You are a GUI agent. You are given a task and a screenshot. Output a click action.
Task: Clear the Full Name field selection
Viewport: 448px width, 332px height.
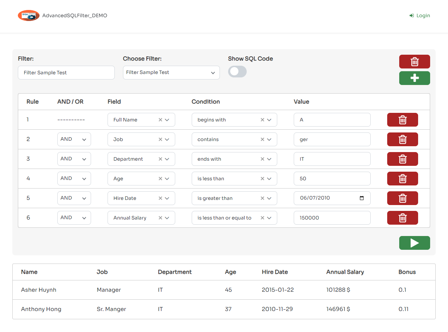[x=160, y=120]
